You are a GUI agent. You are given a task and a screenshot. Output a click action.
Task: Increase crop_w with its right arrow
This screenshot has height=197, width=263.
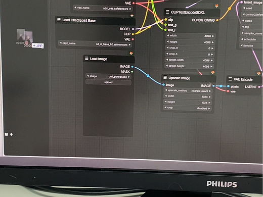(x=212, y=48)
